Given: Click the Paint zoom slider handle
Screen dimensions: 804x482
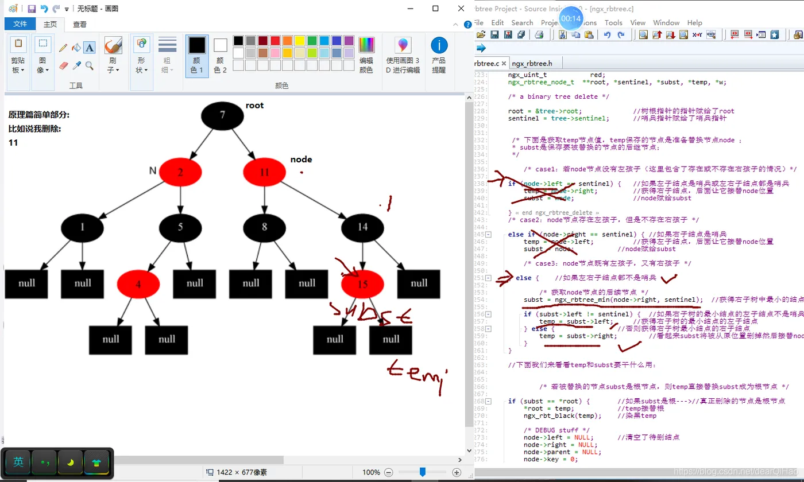Looking at the screenshot, I should point(423,472).
